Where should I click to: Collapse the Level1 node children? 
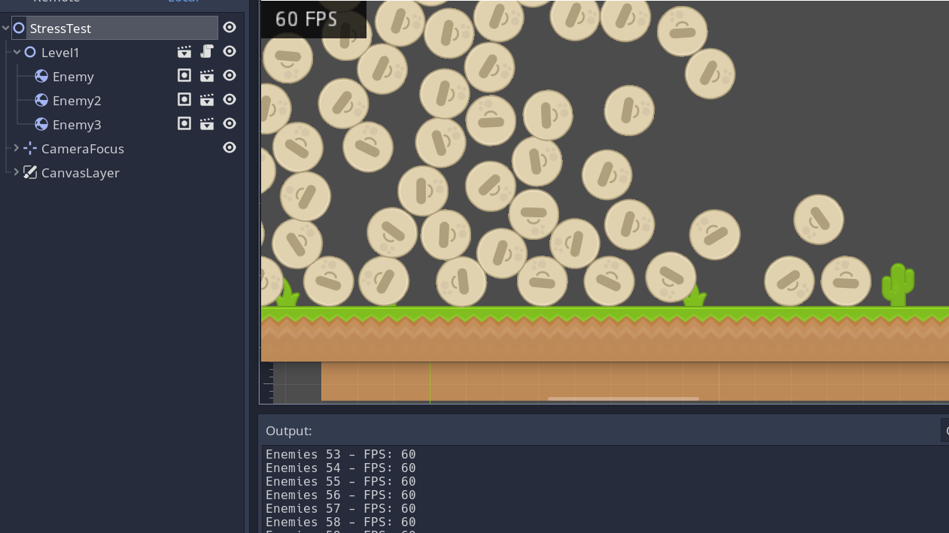pos(17,53)
